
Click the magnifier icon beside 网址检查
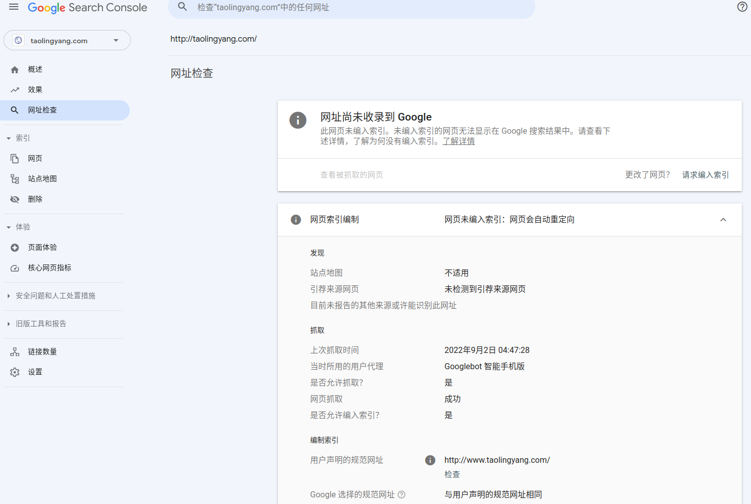click(x=15, y=110)
